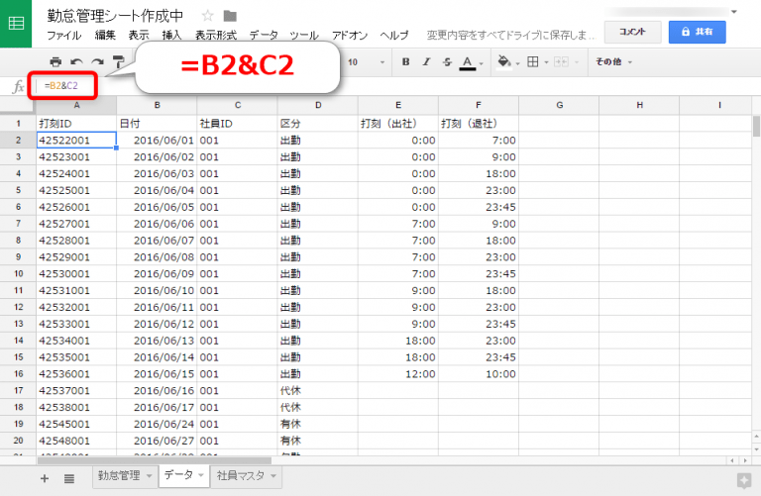Open the move-to-folder icon

click(230, 16)
